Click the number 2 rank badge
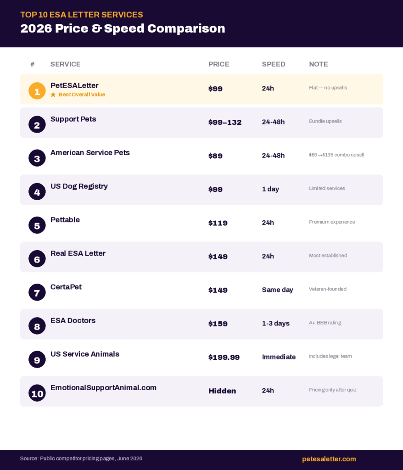This screenshot has width=403, height=470. 37,124
